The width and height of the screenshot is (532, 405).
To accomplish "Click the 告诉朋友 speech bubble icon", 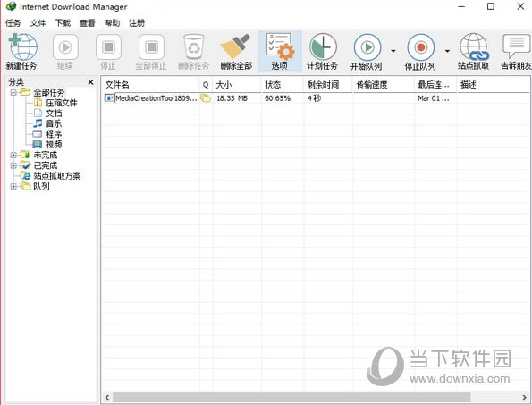I will 517,46.
